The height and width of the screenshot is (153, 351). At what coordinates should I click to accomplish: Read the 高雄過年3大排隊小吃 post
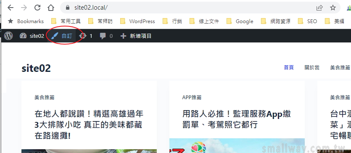point(89,125)
